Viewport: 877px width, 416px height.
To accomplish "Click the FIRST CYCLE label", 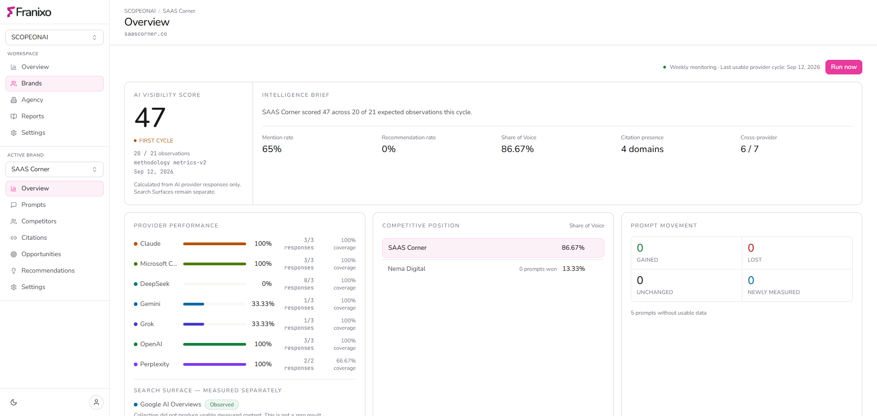I will tap(156, 141).
